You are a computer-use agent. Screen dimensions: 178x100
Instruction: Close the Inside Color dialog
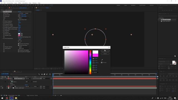pyautogui.click(x=109, y=47)
